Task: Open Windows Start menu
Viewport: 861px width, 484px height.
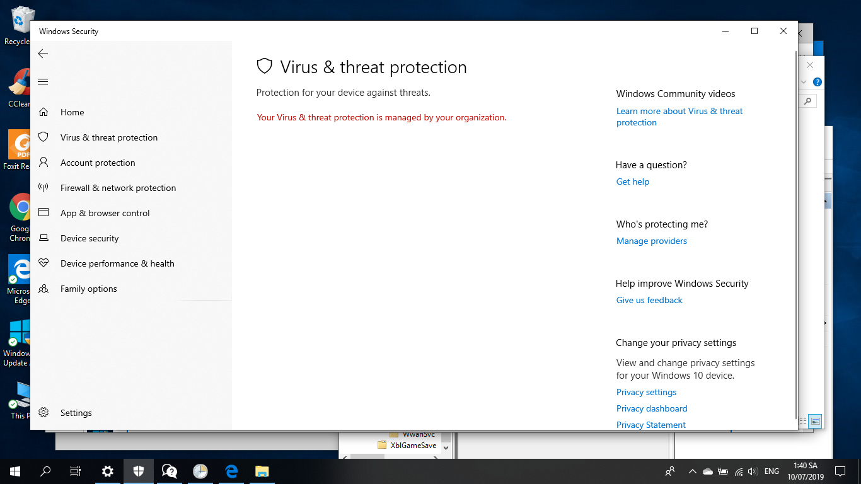Action: click(15, 471)
